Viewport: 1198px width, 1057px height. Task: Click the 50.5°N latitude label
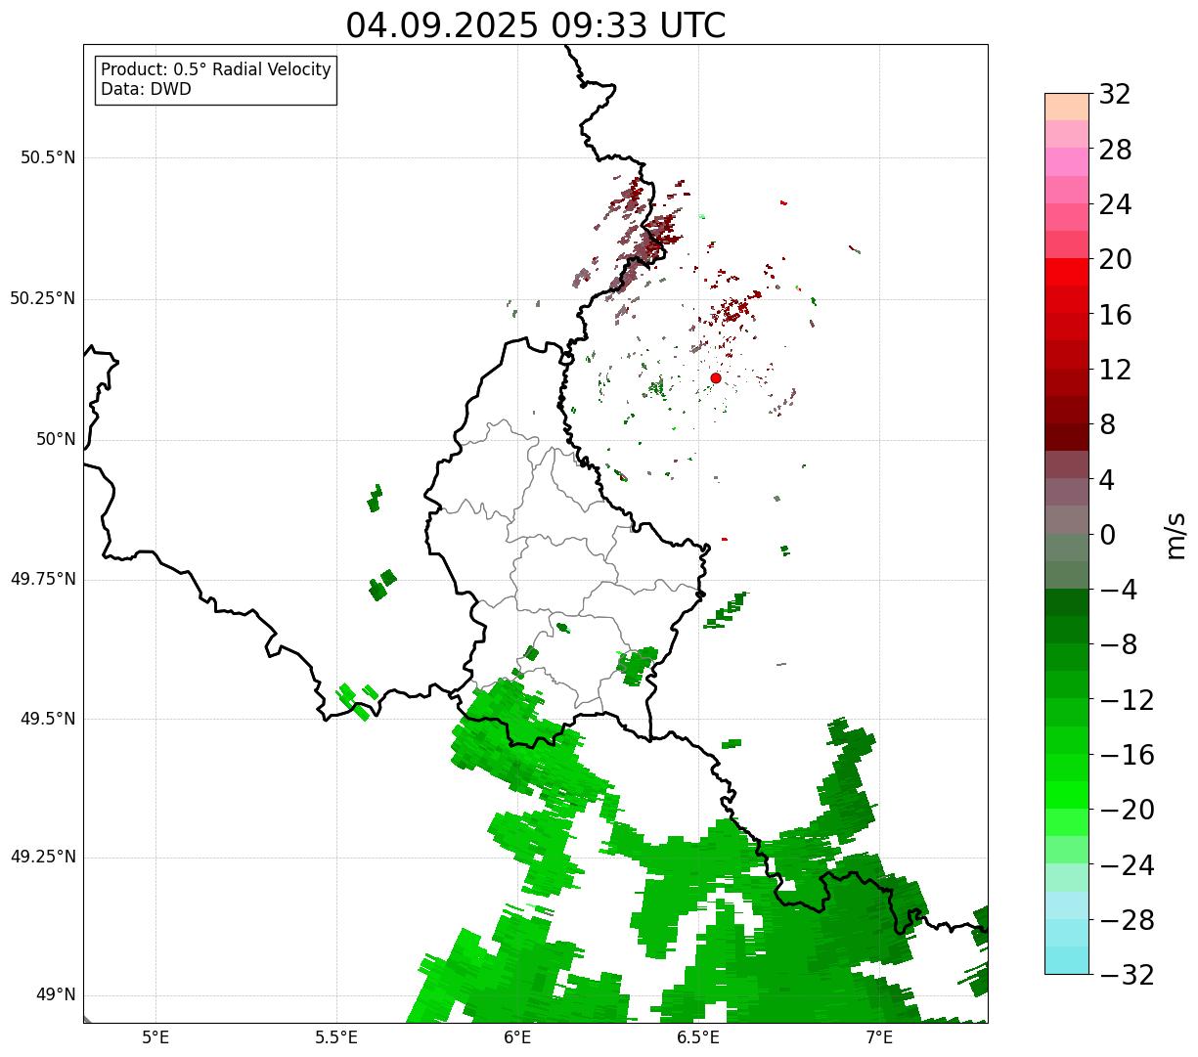point(48,157)
